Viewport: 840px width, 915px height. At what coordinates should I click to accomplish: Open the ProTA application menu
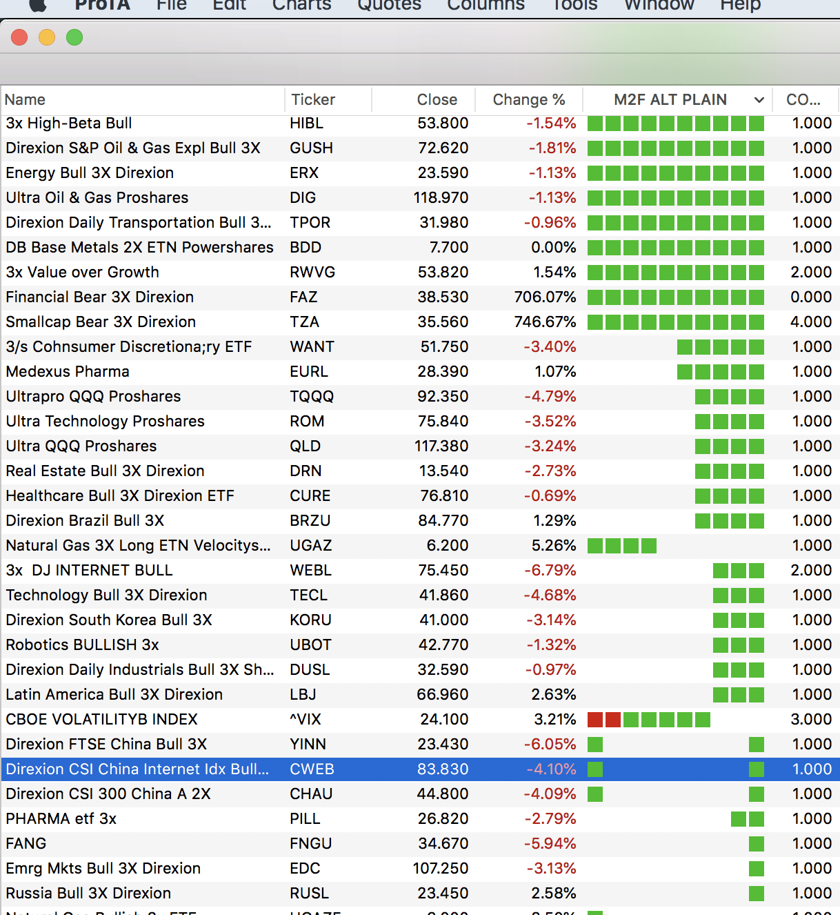coord(103,5)
